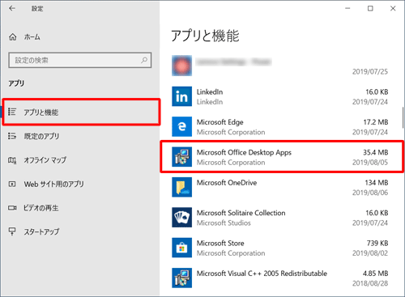Select アプリと機能 in the sidebar
This screenshot has width=405, height=297.
click(81, 112)
